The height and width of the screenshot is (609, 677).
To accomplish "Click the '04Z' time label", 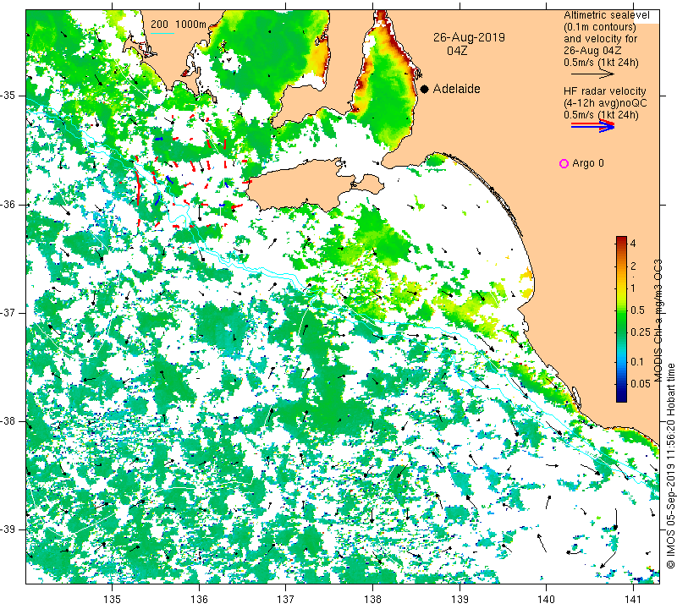I will tap(457, 51).
